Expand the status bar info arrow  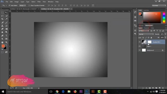click(39, 88)
